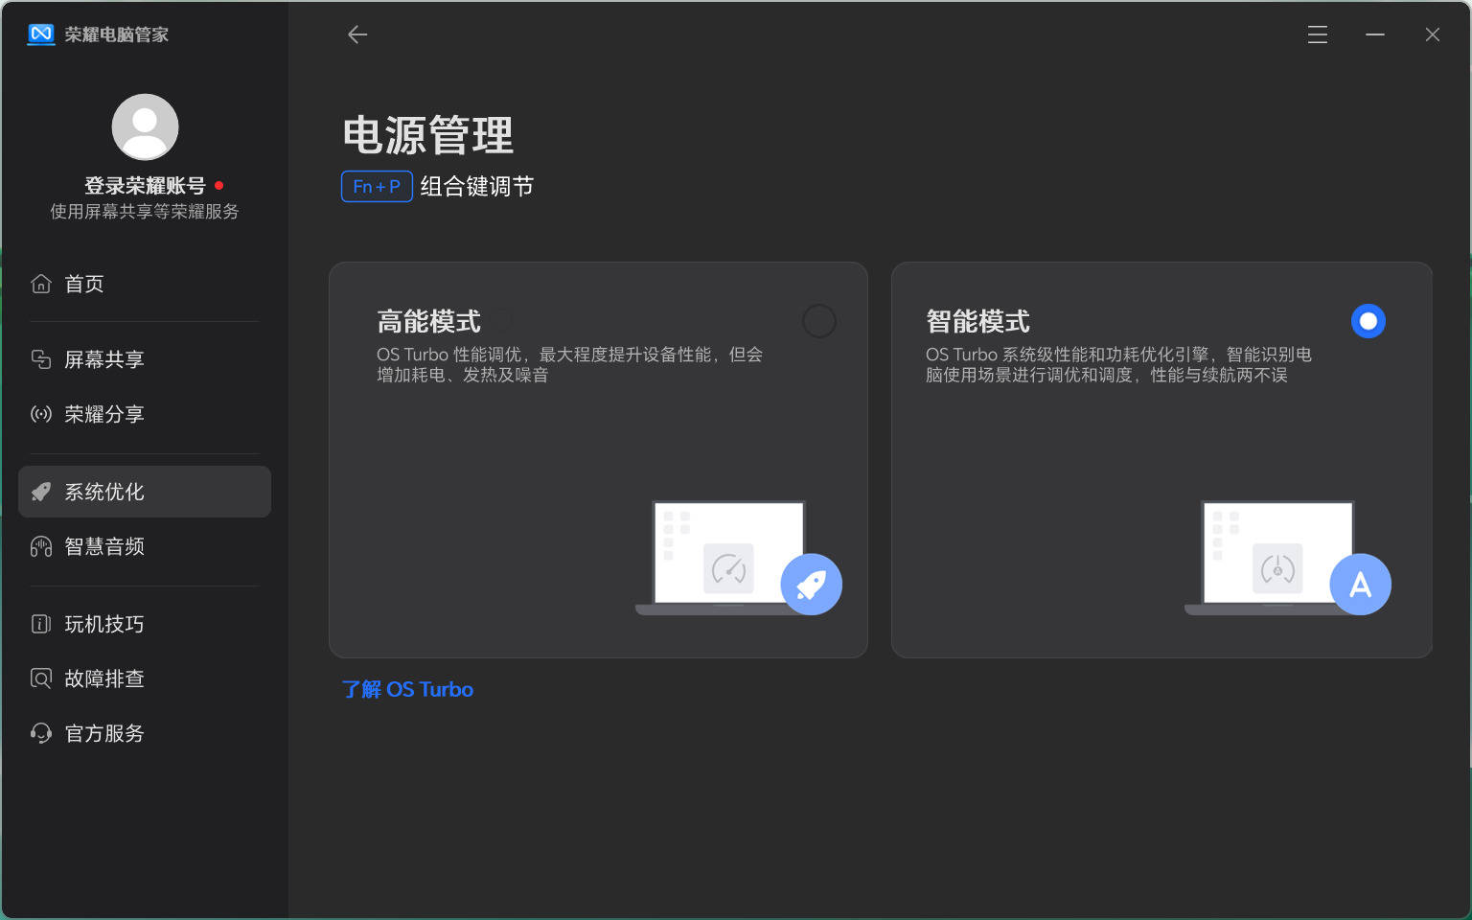This screenshot has height=920, width=1472.
Task: Go to 屏幕共享 in the sidebar
Action: [x=145, y=359]
